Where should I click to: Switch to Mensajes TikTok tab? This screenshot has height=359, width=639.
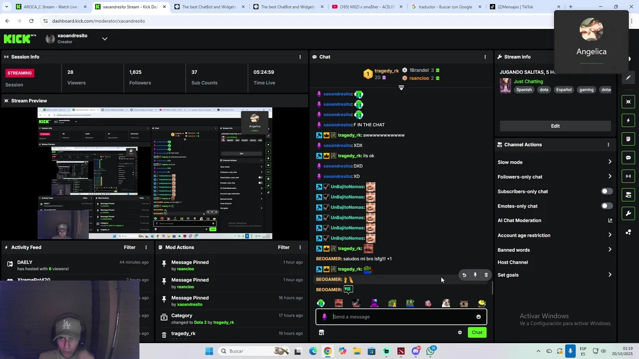pyautogui.click(x=524, y=7)
